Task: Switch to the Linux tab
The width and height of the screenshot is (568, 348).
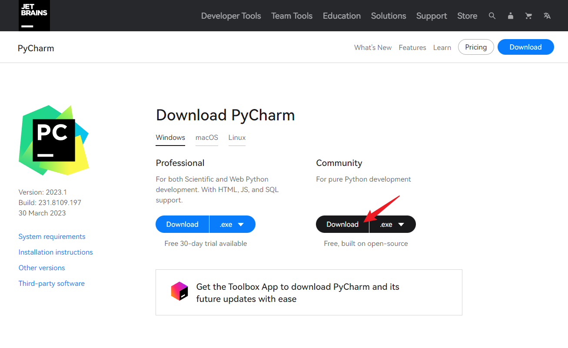Action: pyautogui.click(x=237, y=138)
